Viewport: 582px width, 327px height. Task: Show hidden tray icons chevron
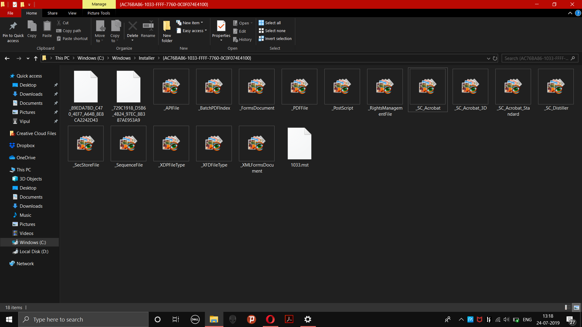click(461, 319)
